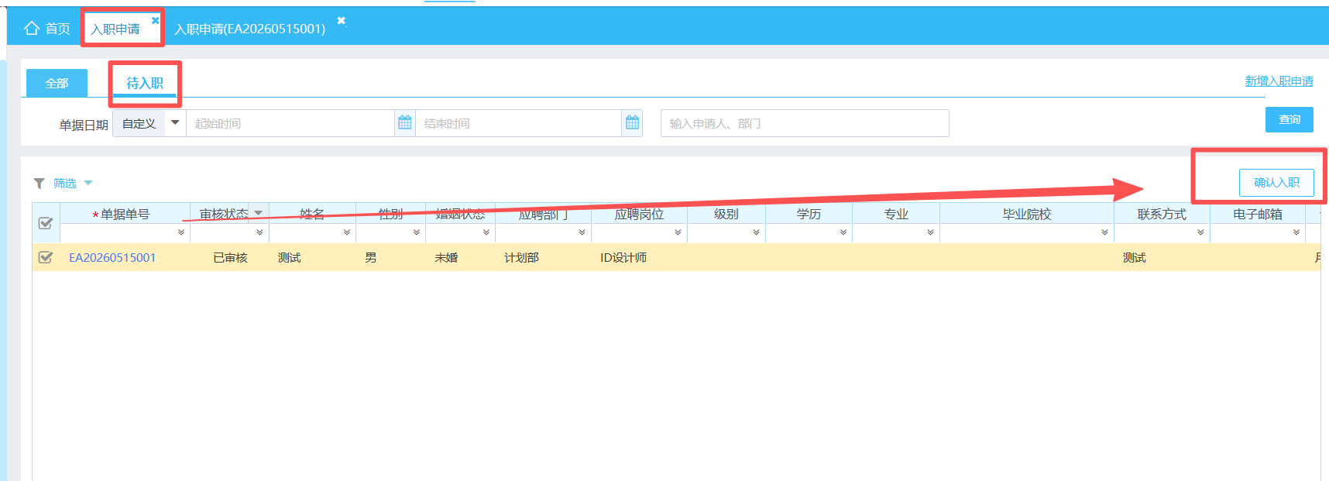Click the 新增入职申请 link

[1279, 81]
